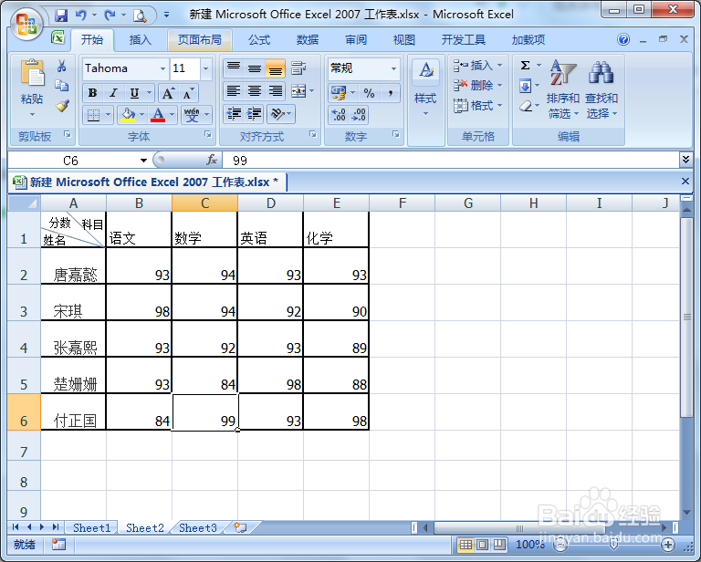Open Fill down options icon
The image size is (701, 562).
526,86
